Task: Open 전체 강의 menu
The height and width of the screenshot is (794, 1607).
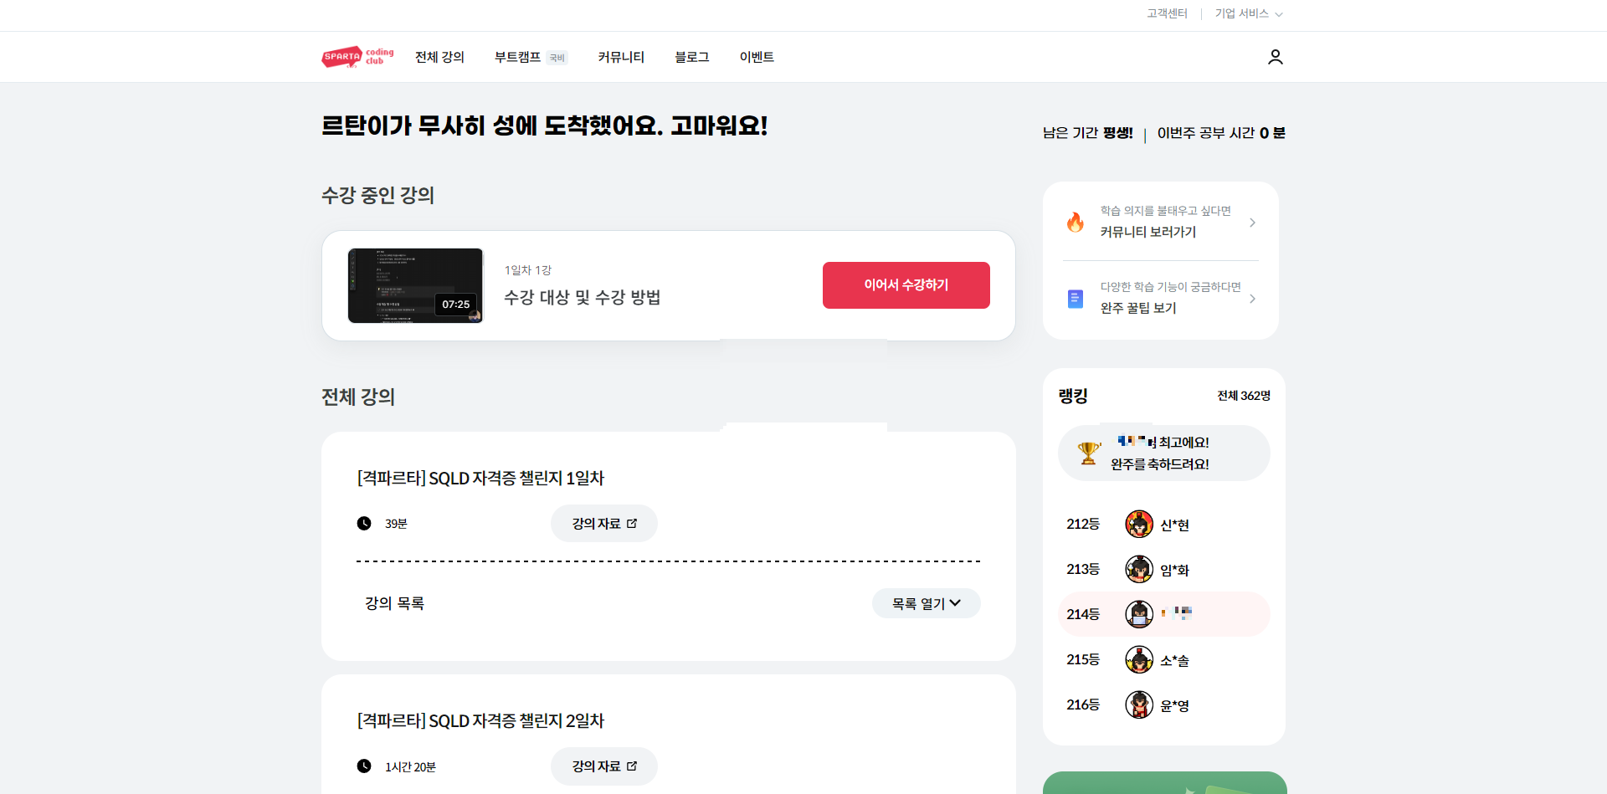Action: 439,57
